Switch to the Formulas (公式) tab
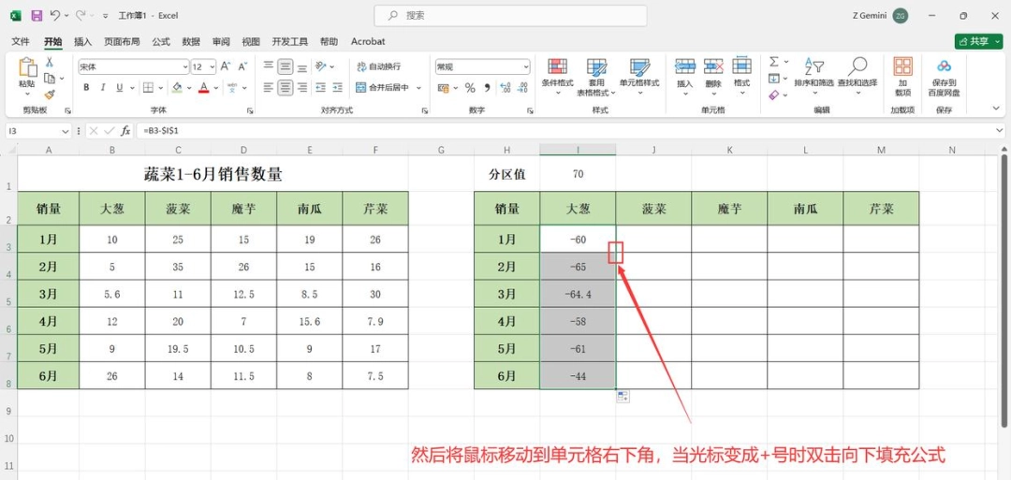This screenshot has height=480, width=1011. (161, 41)
